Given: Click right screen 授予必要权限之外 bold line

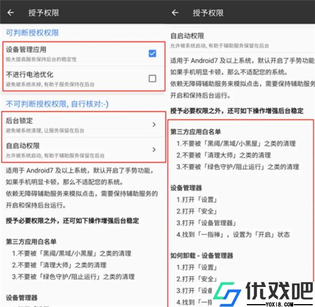Looking at the screenshot, I should tap(237, 111).
